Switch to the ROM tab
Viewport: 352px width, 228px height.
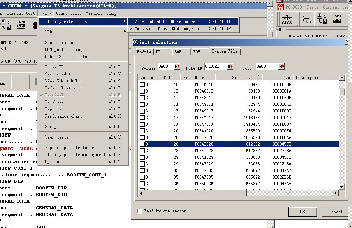click(200, 52)
